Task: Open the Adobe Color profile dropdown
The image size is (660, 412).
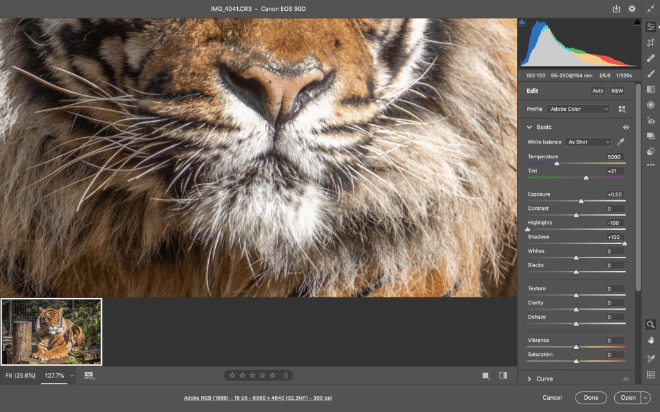Action: click(x=578, y=109)
